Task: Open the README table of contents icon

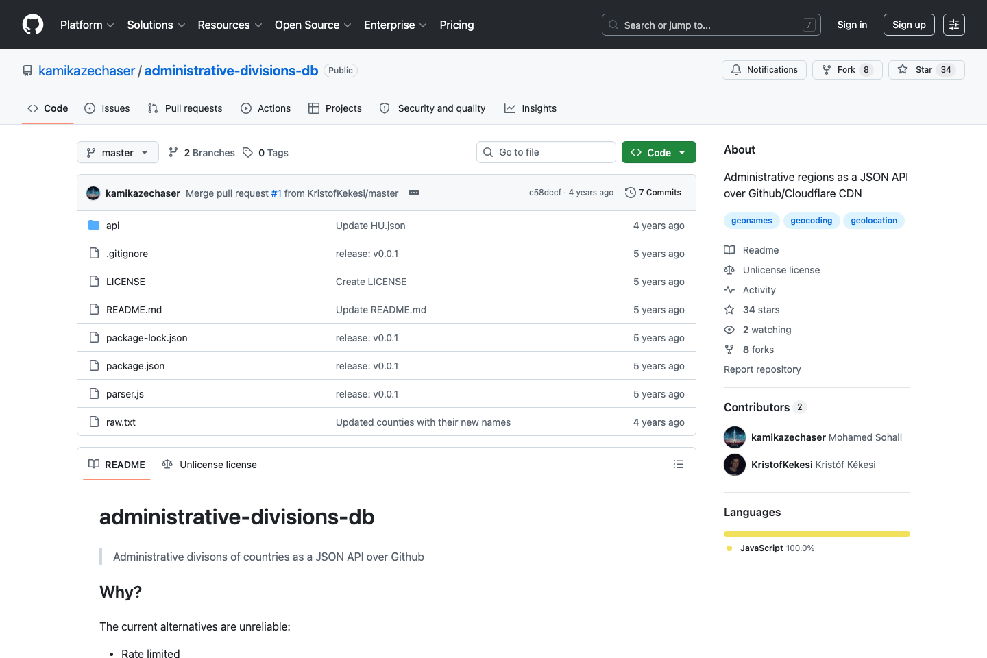Action: (x=679, y=464)
